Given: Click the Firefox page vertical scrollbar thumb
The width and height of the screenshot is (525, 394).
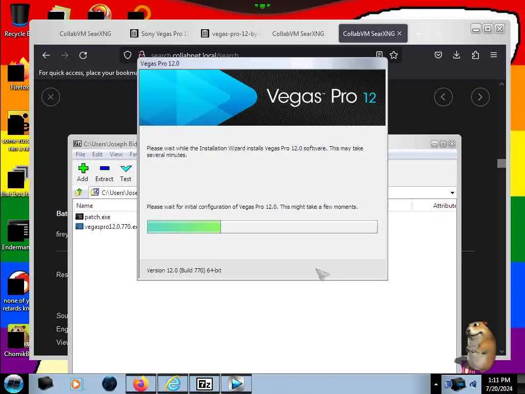Looking at the screenshot, I should coord(501,164).
